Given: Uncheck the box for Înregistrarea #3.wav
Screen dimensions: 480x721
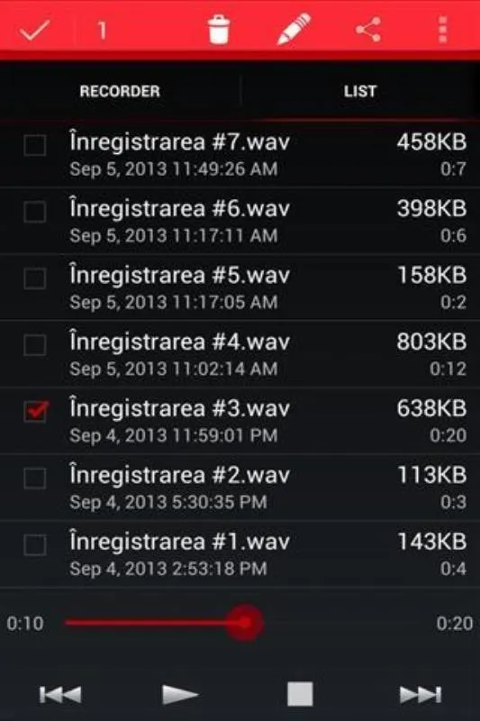Looking at the screenshot, I should [x=36, y=411].
